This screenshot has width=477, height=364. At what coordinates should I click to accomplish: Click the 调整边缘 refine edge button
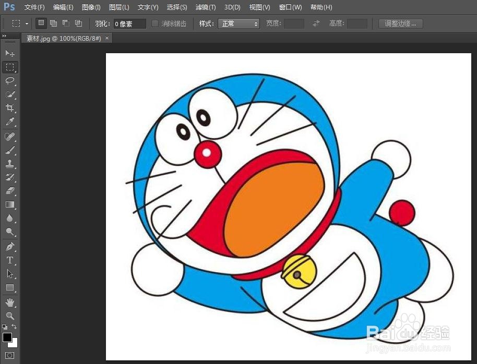click(400, 23)
